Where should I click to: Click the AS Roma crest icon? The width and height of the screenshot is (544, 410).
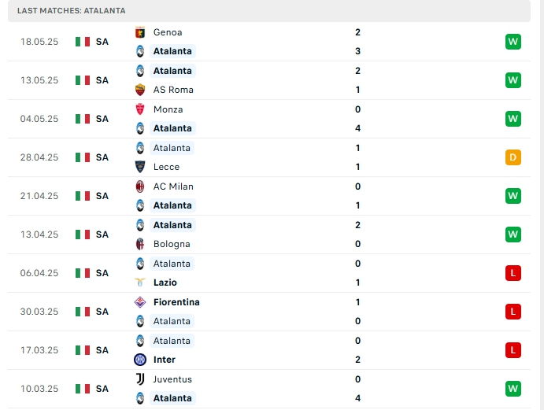click(x=140, y=90)
